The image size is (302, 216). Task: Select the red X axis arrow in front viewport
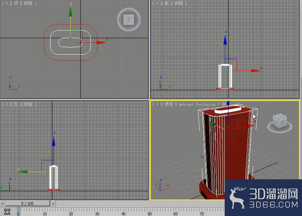[x=255, y=71]
